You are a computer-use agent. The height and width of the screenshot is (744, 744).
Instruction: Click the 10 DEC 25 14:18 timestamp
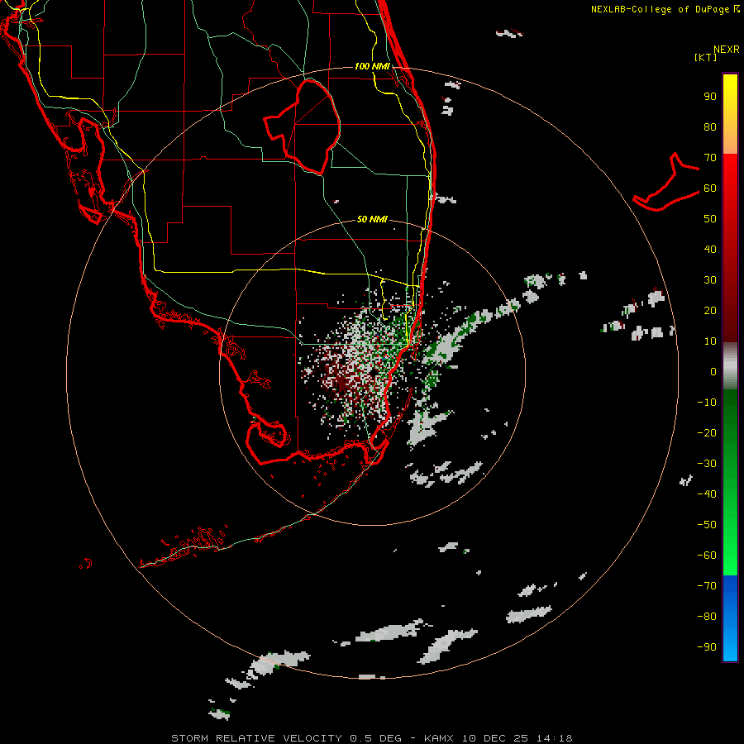tap(517, 738)
